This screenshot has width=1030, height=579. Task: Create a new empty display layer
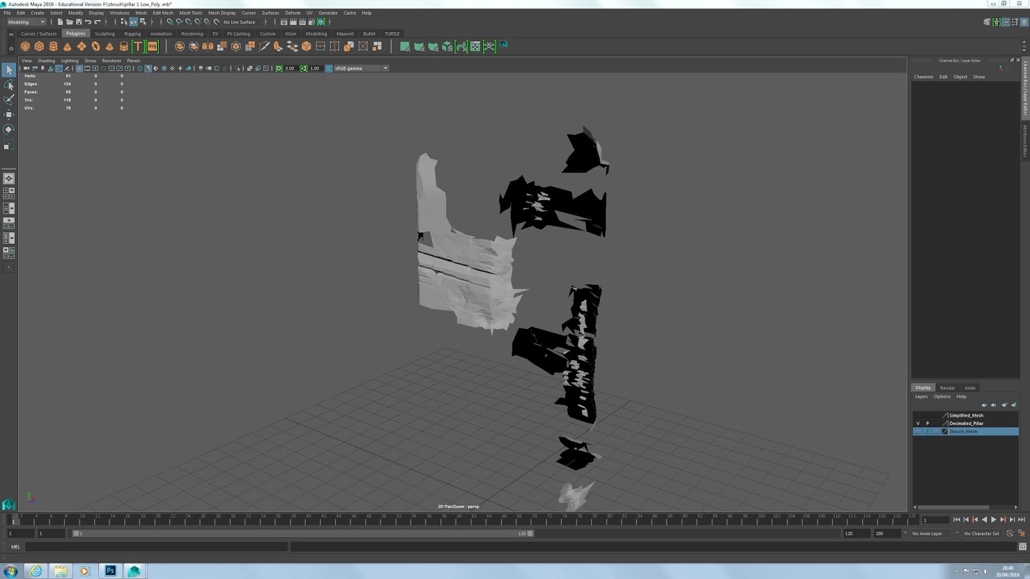[1004, 405]
